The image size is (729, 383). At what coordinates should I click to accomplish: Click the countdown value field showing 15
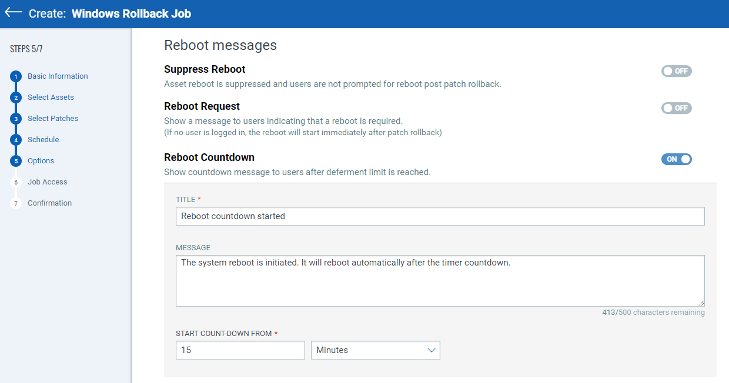[x=240, y=350]
